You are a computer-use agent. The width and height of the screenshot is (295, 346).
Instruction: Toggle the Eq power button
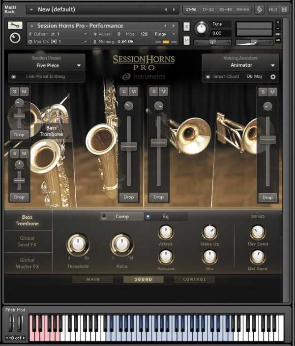(148, 216)
